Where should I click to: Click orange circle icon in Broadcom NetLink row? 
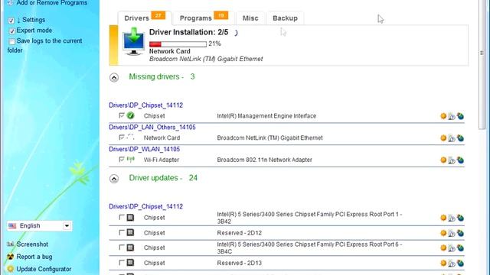(443, 137)
